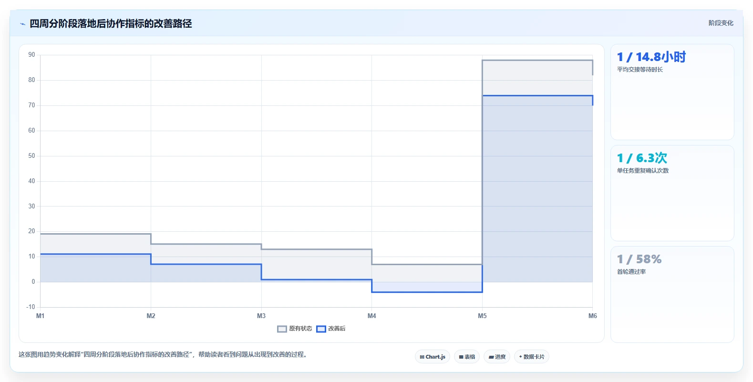This screenshot has height=382, width=753.
Task: Click the 1 / 14.8小时 value
Action: [651, 57]
